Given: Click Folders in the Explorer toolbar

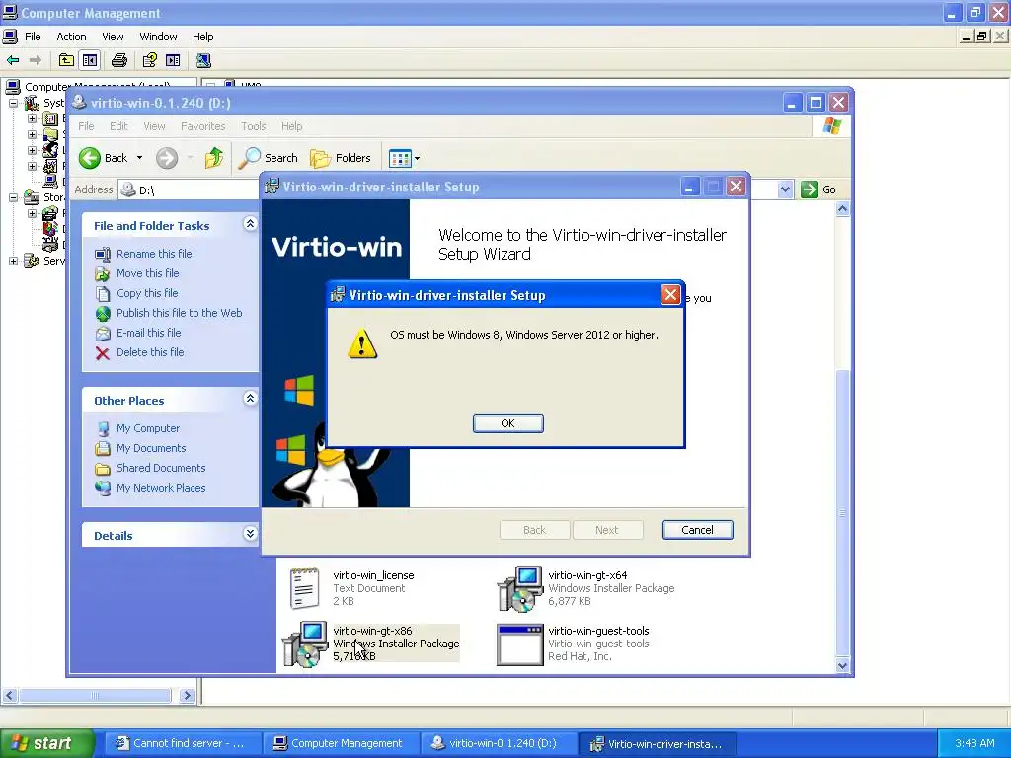Looking at the screenshot, I should (341, 158).
